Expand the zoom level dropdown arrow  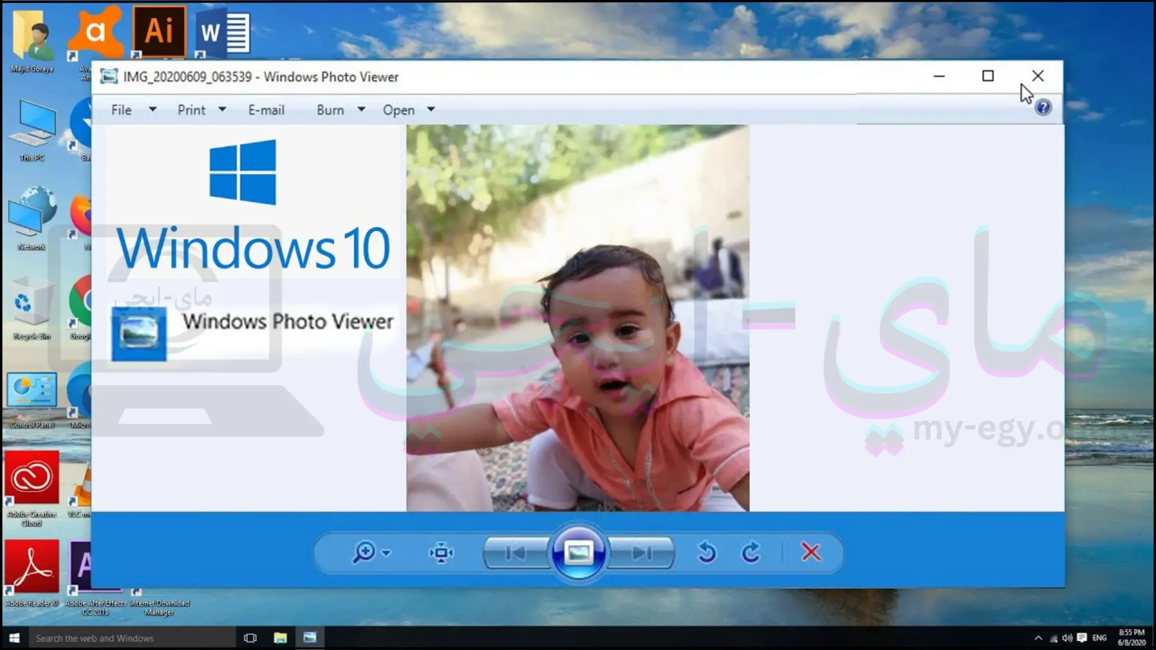[387, 552]
